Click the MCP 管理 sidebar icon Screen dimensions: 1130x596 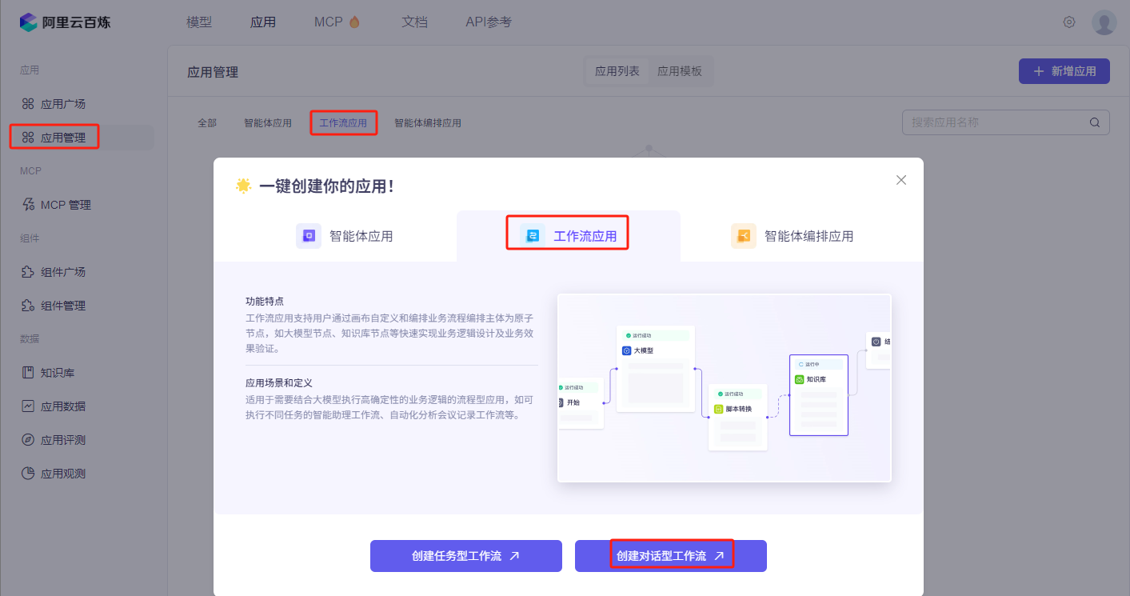coord(28,205)
